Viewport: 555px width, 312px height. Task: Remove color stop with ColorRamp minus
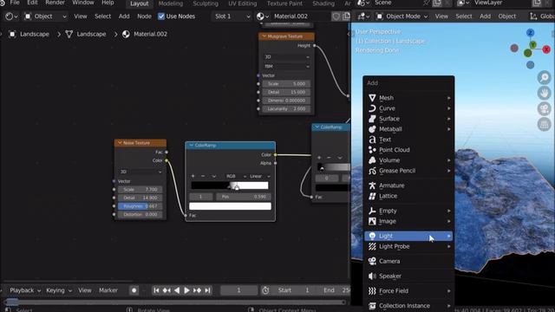click(x=203, y=176)
